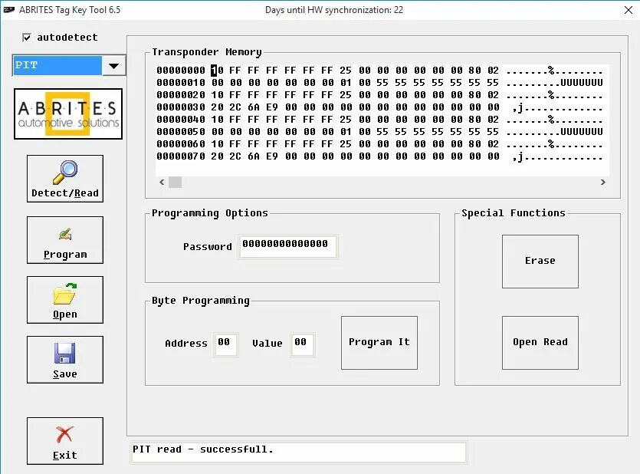Click byte 2C in row 00000030
The width and height of the screenshot is (640, 474).
[235, 107]
